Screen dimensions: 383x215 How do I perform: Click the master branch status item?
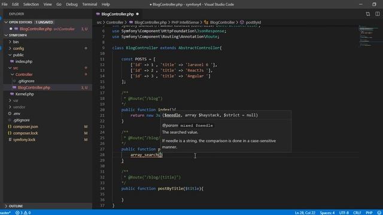pos(5,213)
